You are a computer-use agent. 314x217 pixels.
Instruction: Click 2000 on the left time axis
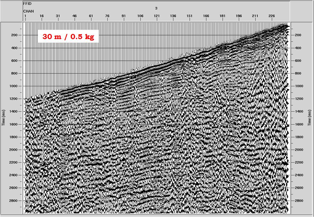click(14, 150)
